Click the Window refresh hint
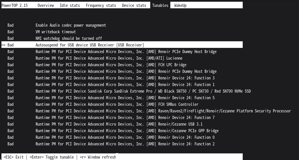Viewport: 299px width, 160px height. click(x=98, y=157)
